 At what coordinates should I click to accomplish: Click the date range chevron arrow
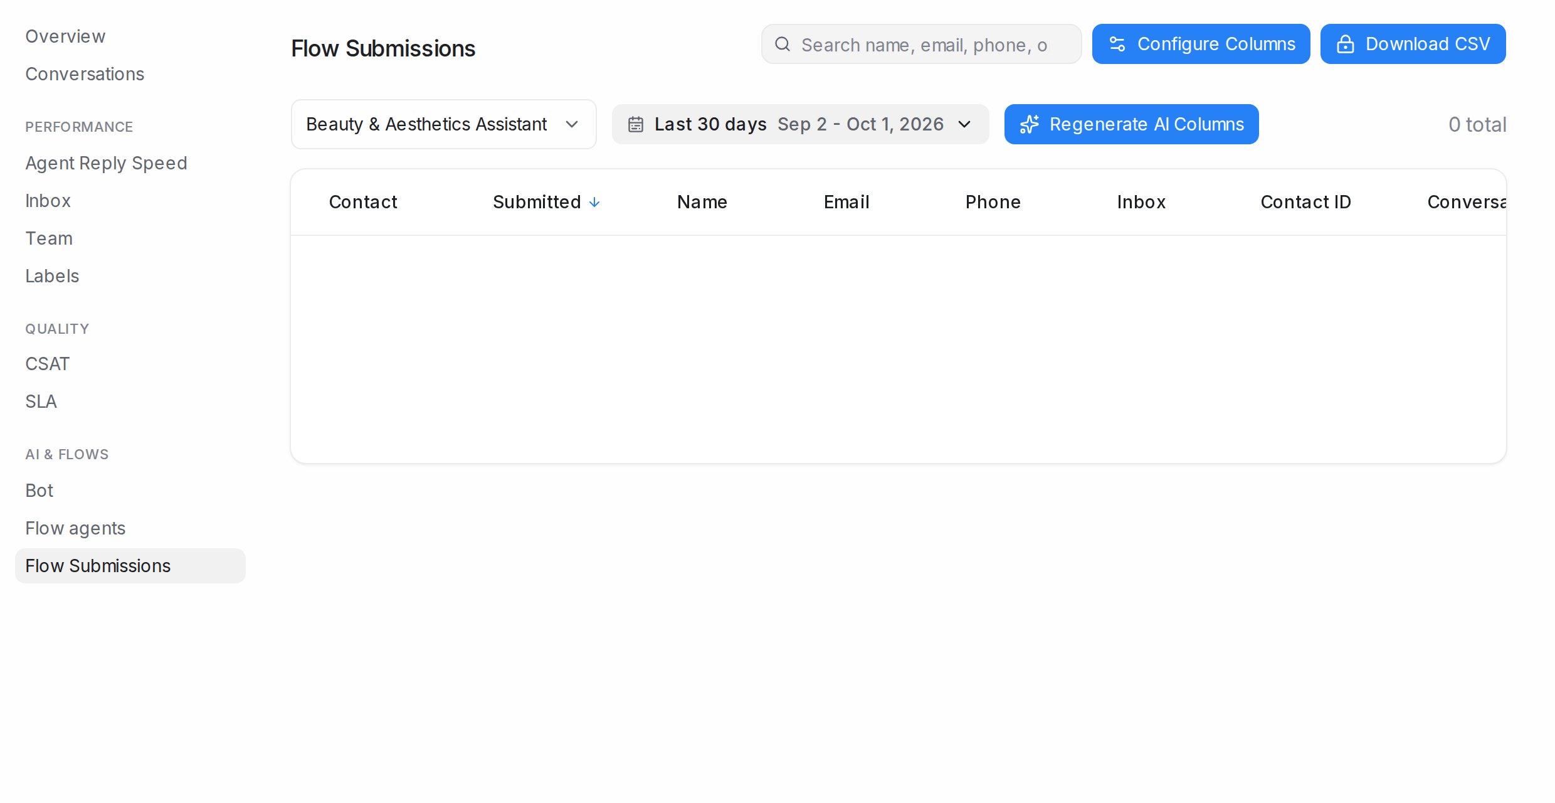tap(964, 124)
